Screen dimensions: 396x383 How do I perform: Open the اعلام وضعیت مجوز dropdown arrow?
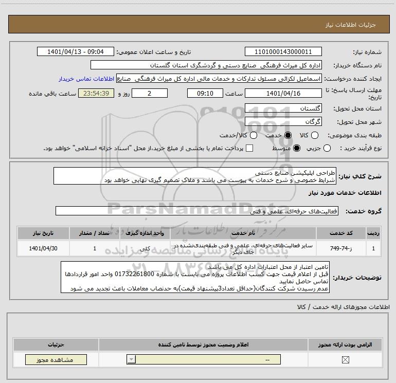pyautogui.click(x=131, y=359)
